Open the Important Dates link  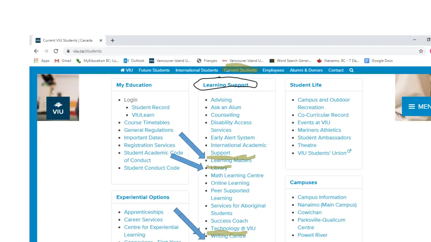pos(143,137)
